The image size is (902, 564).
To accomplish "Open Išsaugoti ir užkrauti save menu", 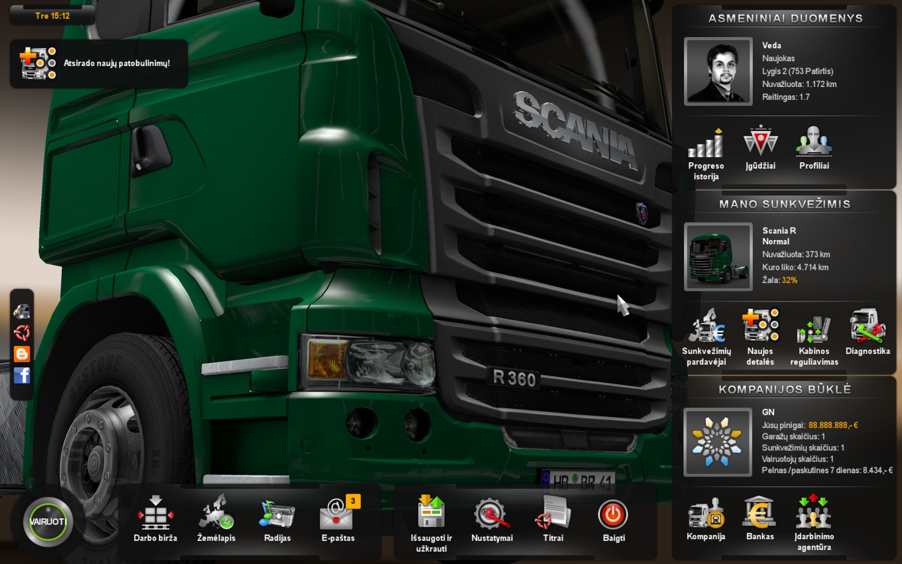I will (431, 524).
